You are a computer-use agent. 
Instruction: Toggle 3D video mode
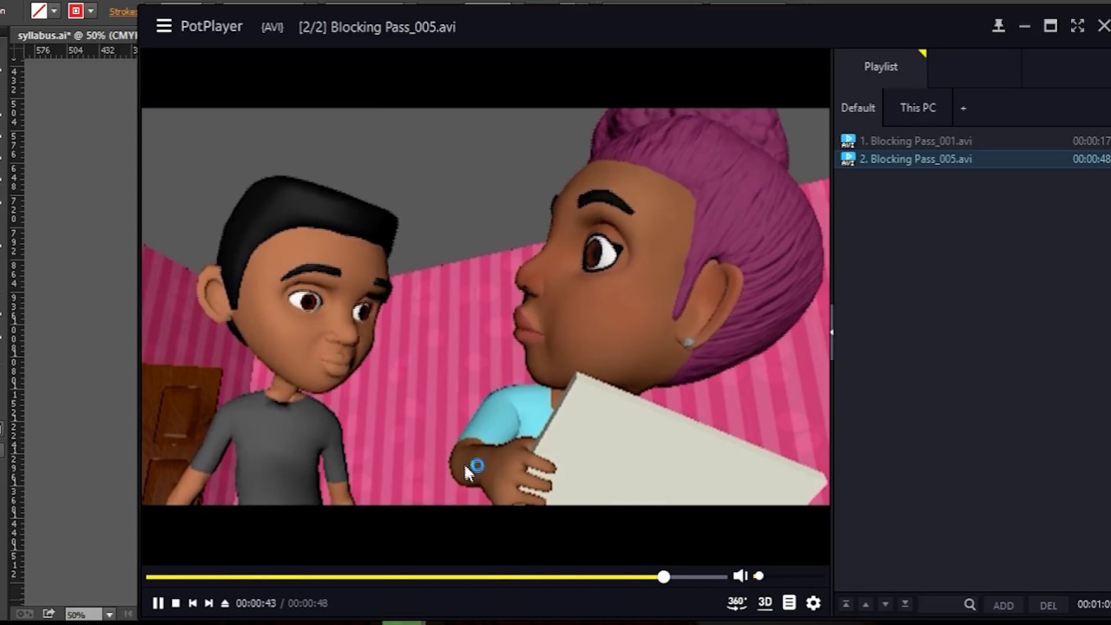(765, 602)
